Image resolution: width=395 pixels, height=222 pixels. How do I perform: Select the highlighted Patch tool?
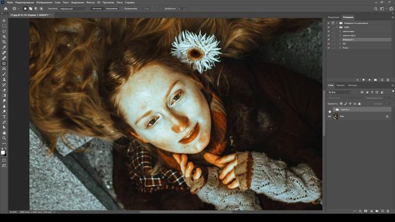pos(4,64)
